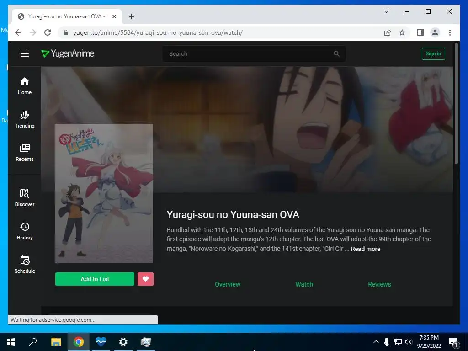The width and height of the screenshot is (468, 351).
Task: Click the browser forward arrow
Action: tap(33, 32)
